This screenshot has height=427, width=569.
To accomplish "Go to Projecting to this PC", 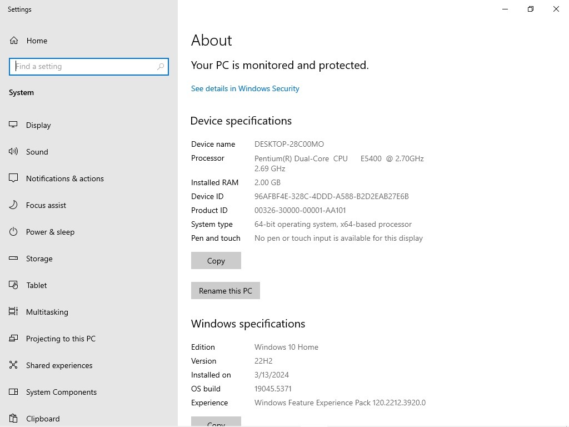I will [89, 339].
